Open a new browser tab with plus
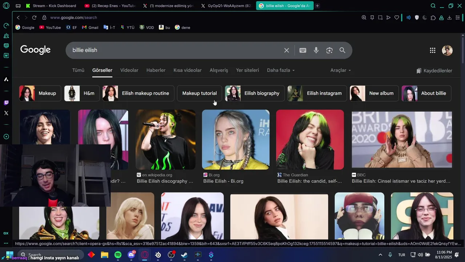This screenshot has width=465, height=262. pyautogui.click(x=317, y=6)
